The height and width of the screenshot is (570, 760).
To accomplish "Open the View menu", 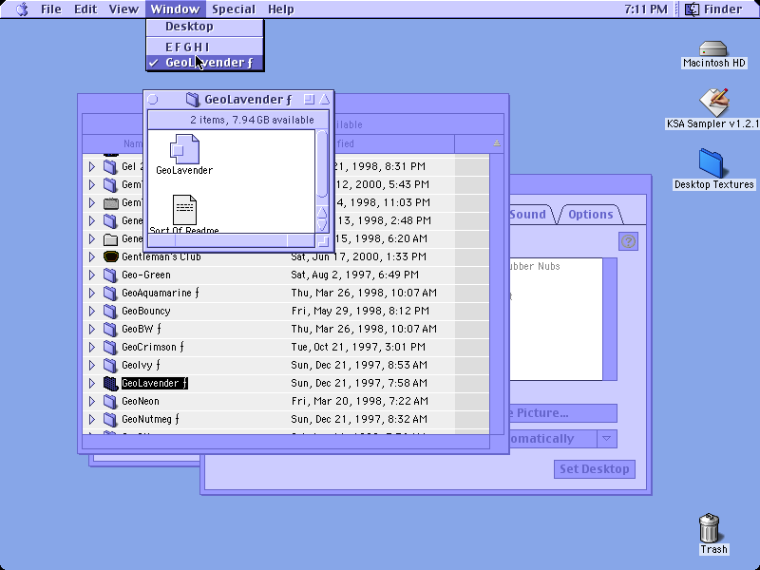I will click(123, 9).
